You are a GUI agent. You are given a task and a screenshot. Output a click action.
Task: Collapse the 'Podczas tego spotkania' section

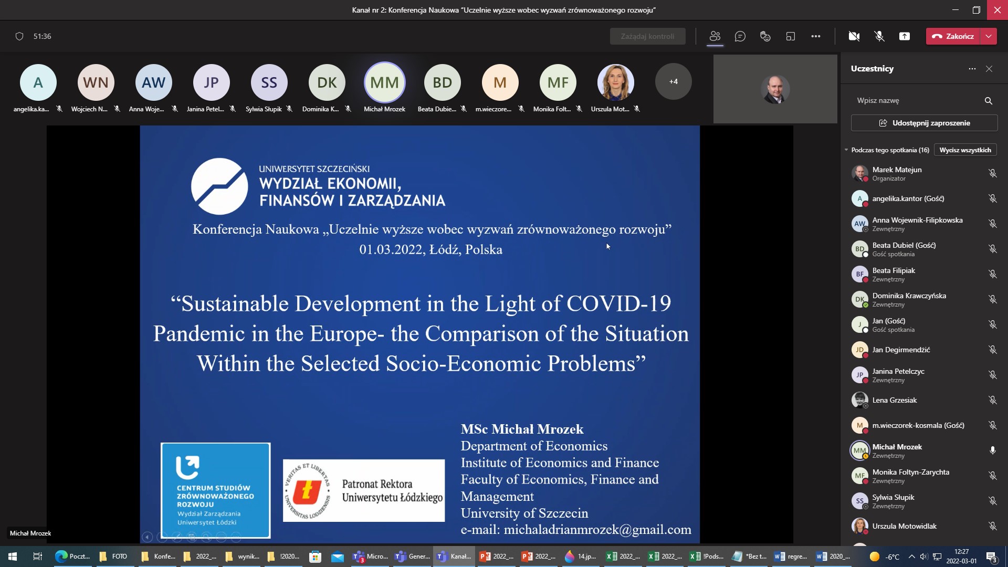[846, 150]
